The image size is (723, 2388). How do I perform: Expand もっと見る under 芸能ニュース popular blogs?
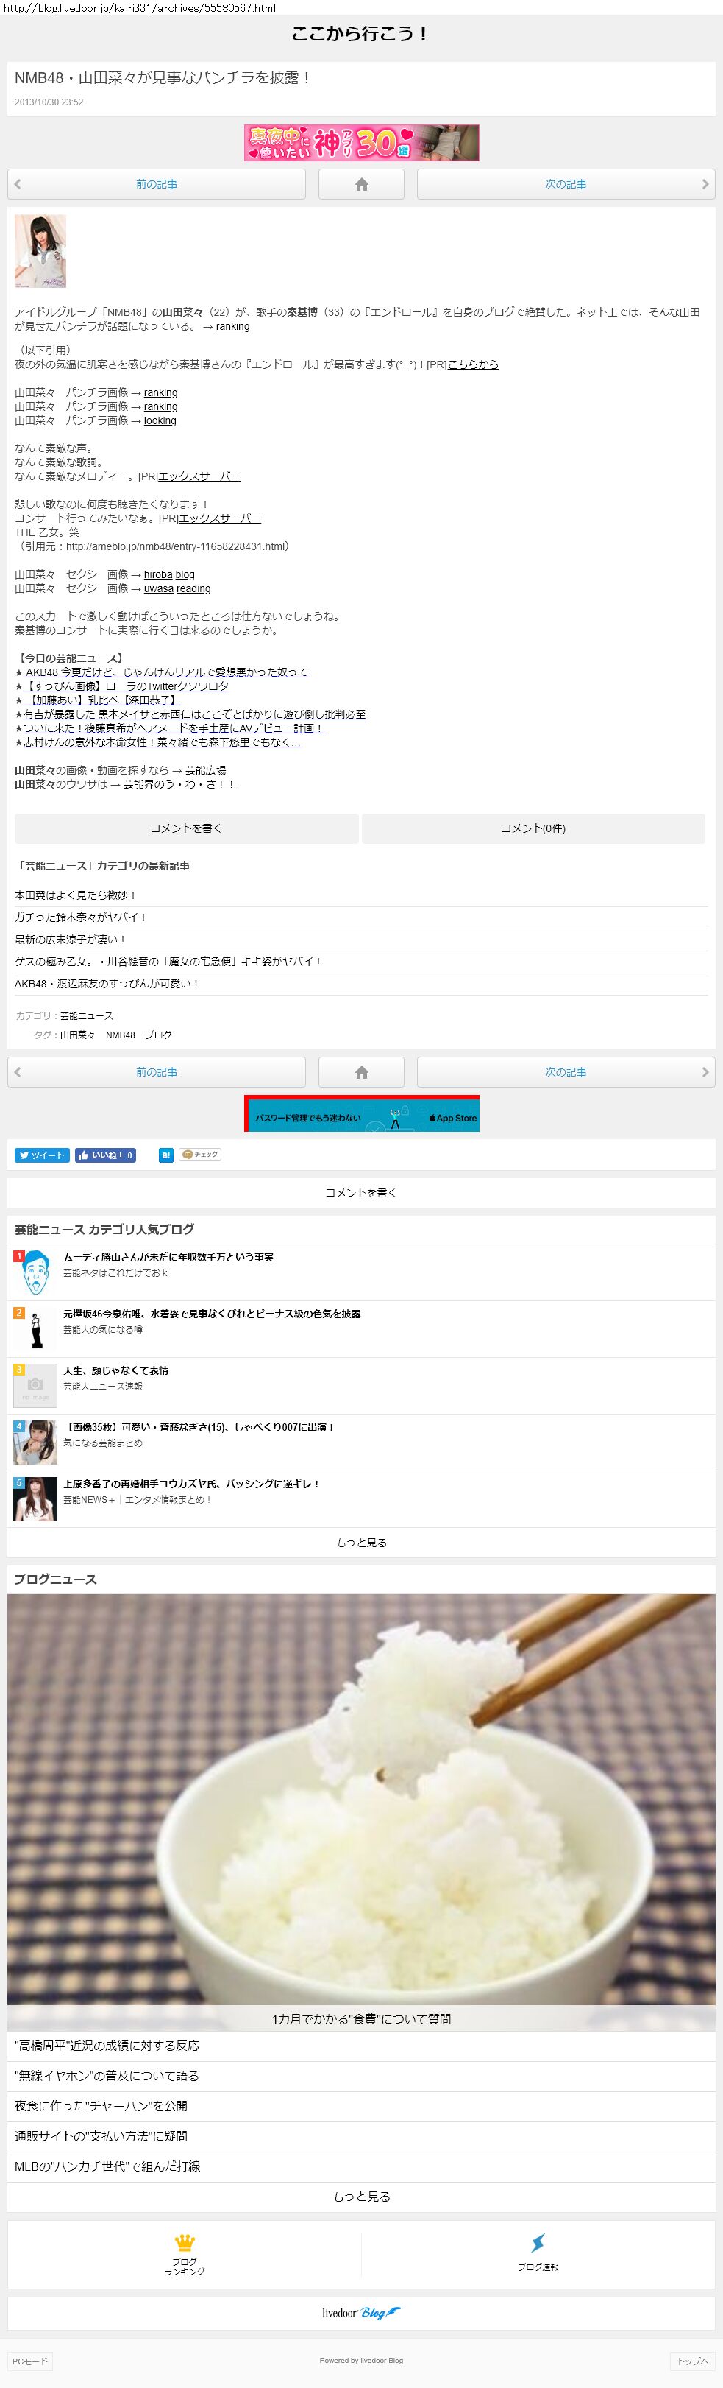pos(361,1543)
